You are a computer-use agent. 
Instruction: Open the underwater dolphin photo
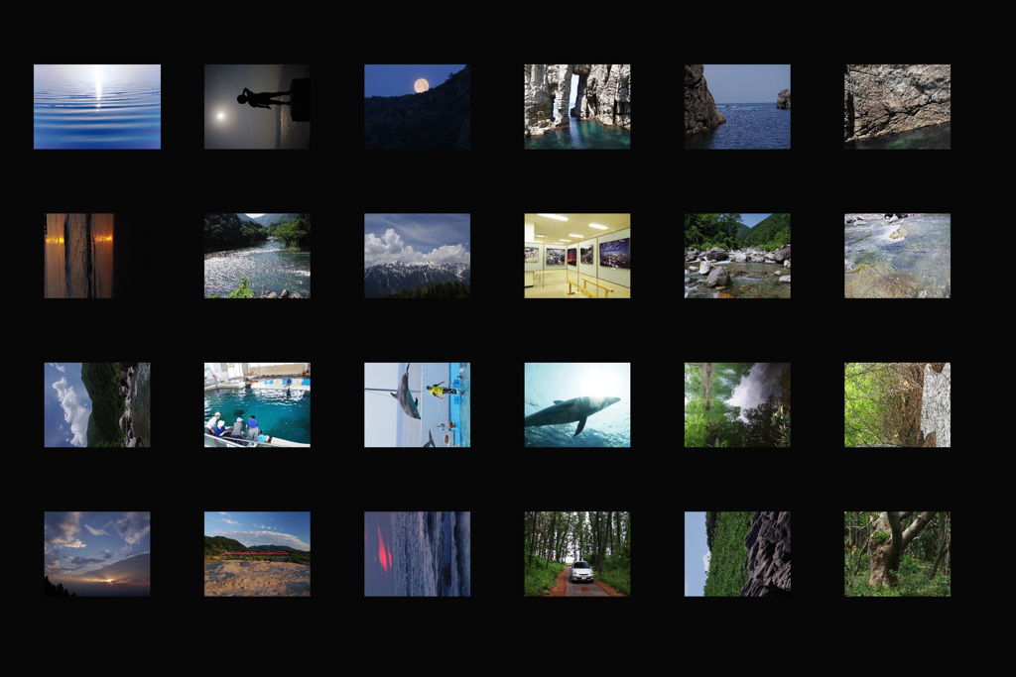pyautogui.click(x=576, y=404)
